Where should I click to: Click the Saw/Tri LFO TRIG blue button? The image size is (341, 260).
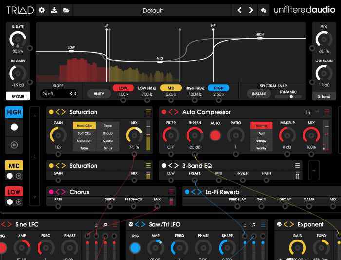click(135, 248)
